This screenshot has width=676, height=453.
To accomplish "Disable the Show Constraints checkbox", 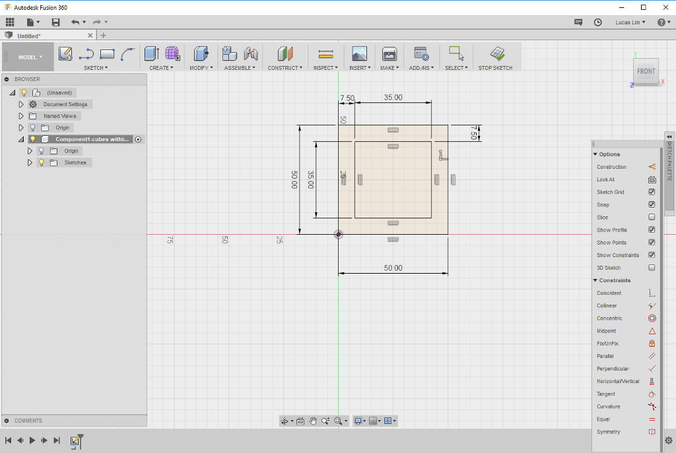I will coord(652,255).
